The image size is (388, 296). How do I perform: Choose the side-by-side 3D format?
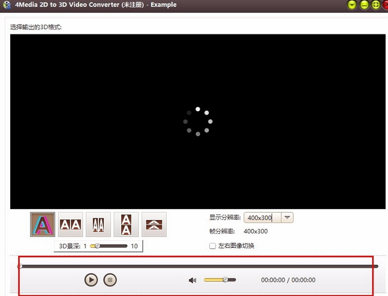point(70,224)
